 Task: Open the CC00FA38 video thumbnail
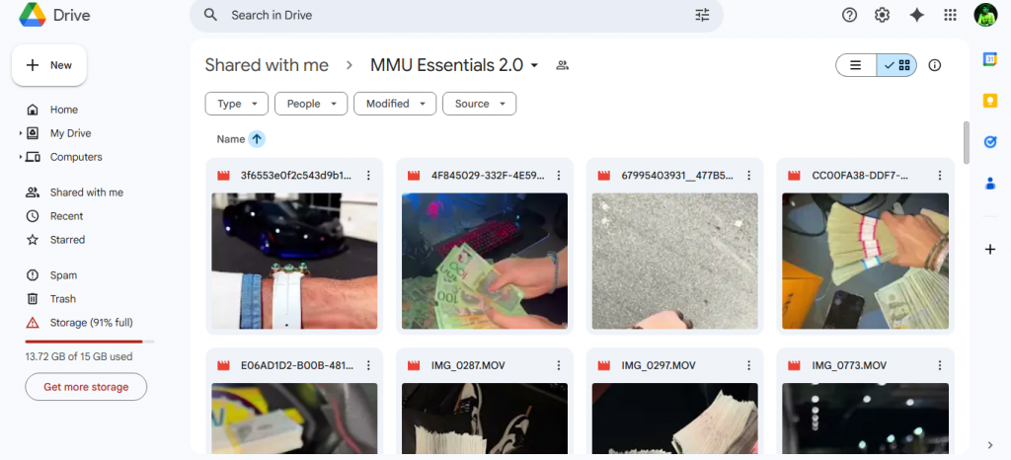click(865, 261)
